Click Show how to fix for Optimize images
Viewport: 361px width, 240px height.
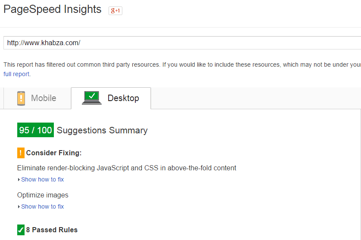coord(42,206)
